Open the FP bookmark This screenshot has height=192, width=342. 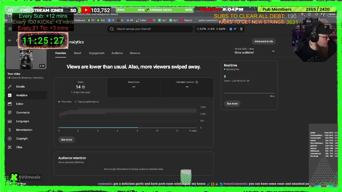tap(91, 20)
